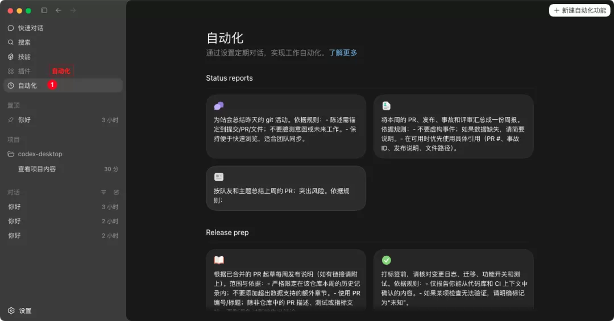The height and width of the screenshot is (321, 614).
Task: Open 快速对话 in the sidebar
Action: (63, 28)
